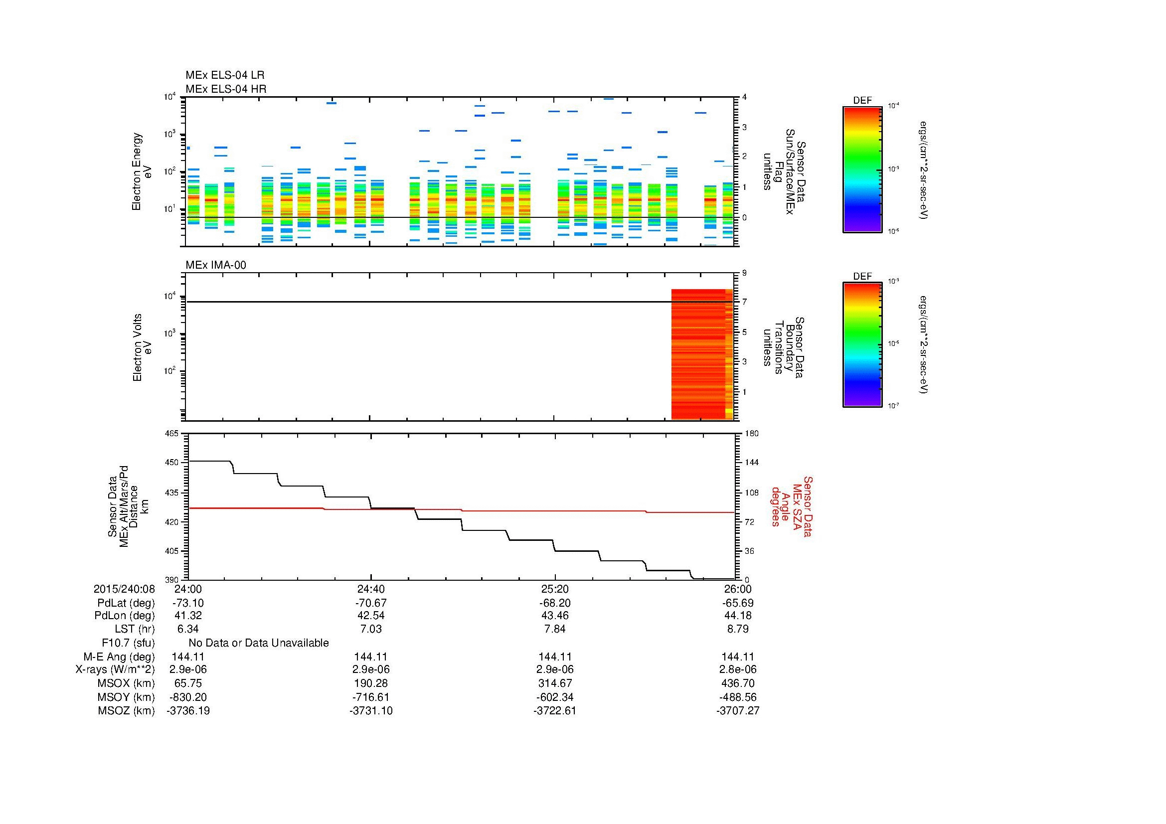The height and width of the screenshot is (824, 1166).
Task: Click the MSOX value '436.70'
Action: [738, 683]
